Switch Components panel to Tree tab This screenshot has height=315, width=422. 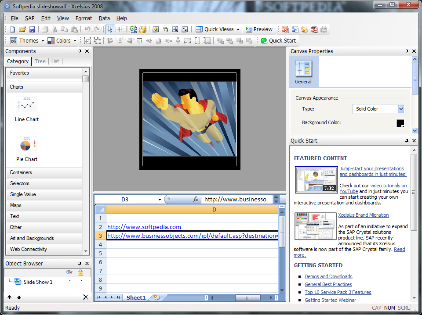tap(40, 61)
